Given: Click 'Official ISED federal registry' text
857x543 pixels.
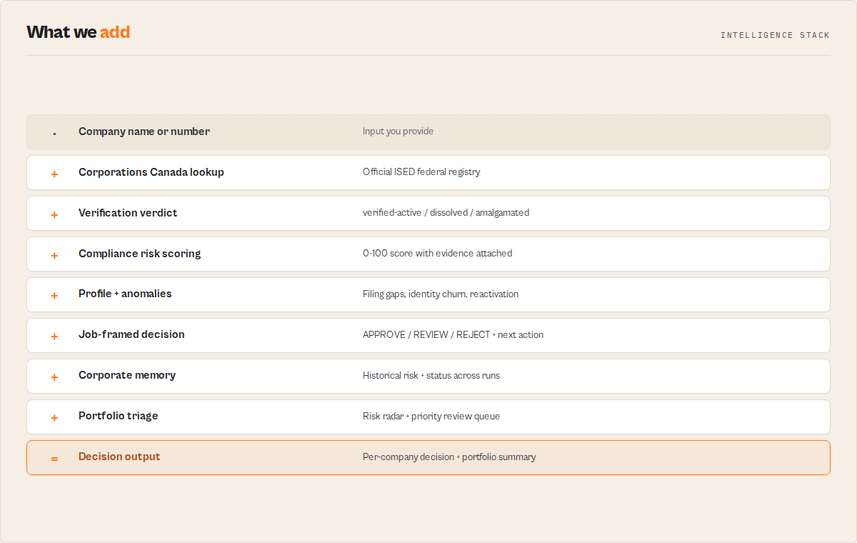Looking at the screenshot, I should click(x=421, y=172).
